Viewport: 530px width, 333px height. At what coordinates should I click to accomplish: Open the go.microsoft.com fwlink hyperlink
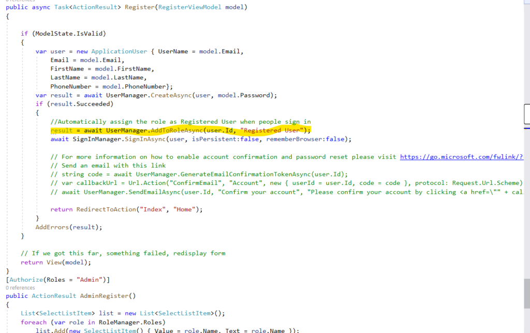click(462, 157)
